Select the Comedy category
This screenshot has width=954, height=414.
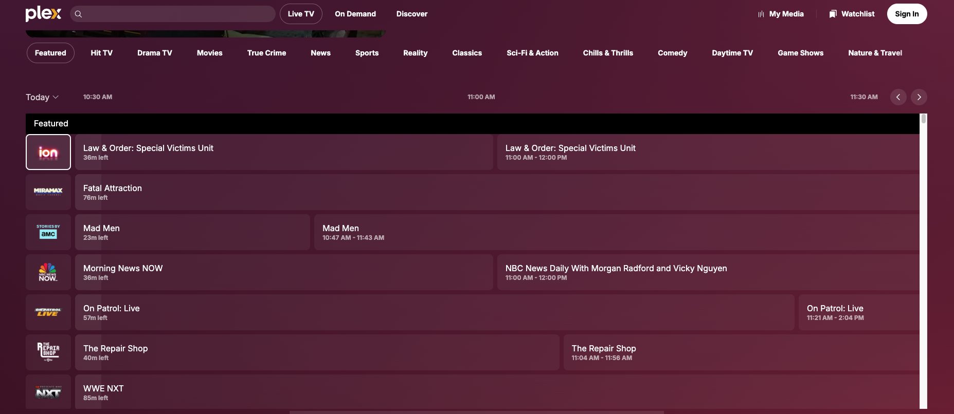[673, 53]
